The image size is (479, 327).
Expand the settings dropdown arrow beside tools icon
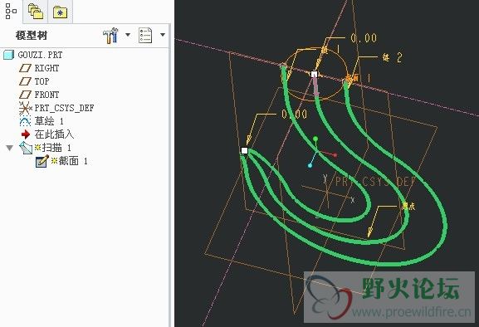click(128, 35)
